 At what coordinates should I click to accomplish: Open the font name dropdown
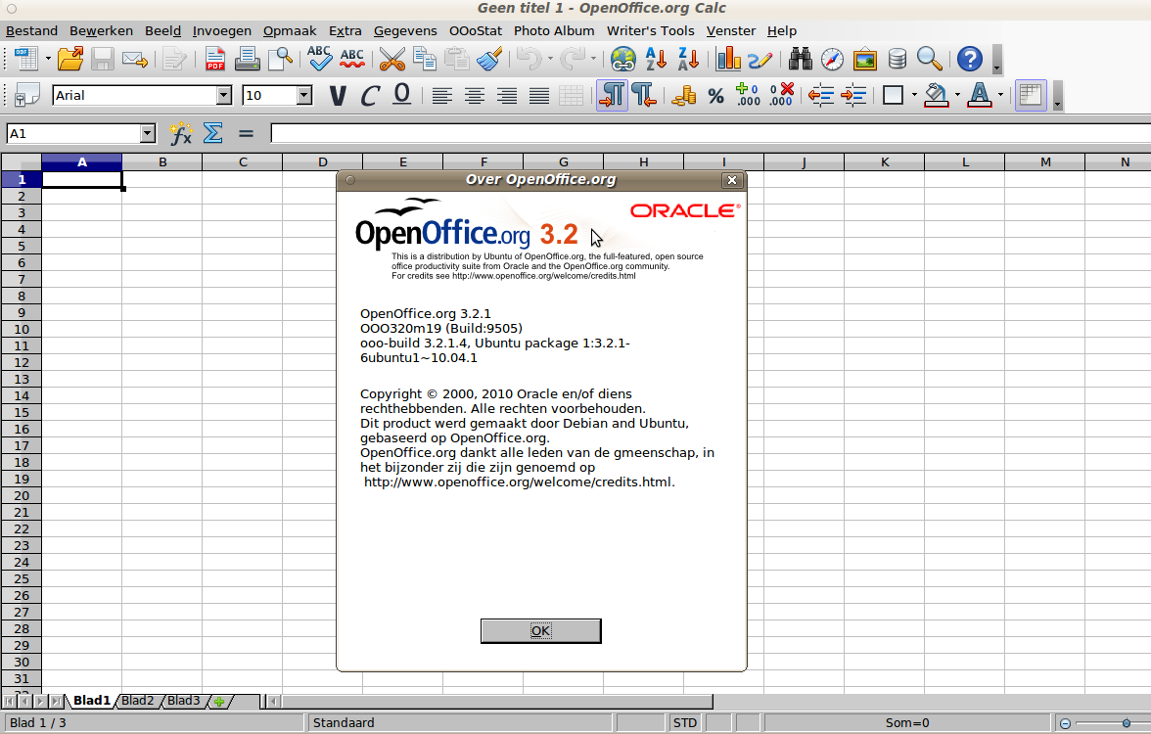pyautogui.click(x=223, y=96)
